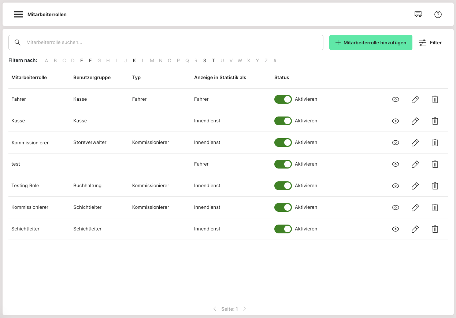View the Storeverwalter Kommissionierer role details
This screenshot has height=318, width=456.
tap(396, 143)
